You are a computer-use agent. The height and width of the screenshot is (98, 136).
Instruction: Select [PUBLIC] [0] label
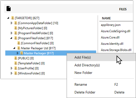(26, 58)
